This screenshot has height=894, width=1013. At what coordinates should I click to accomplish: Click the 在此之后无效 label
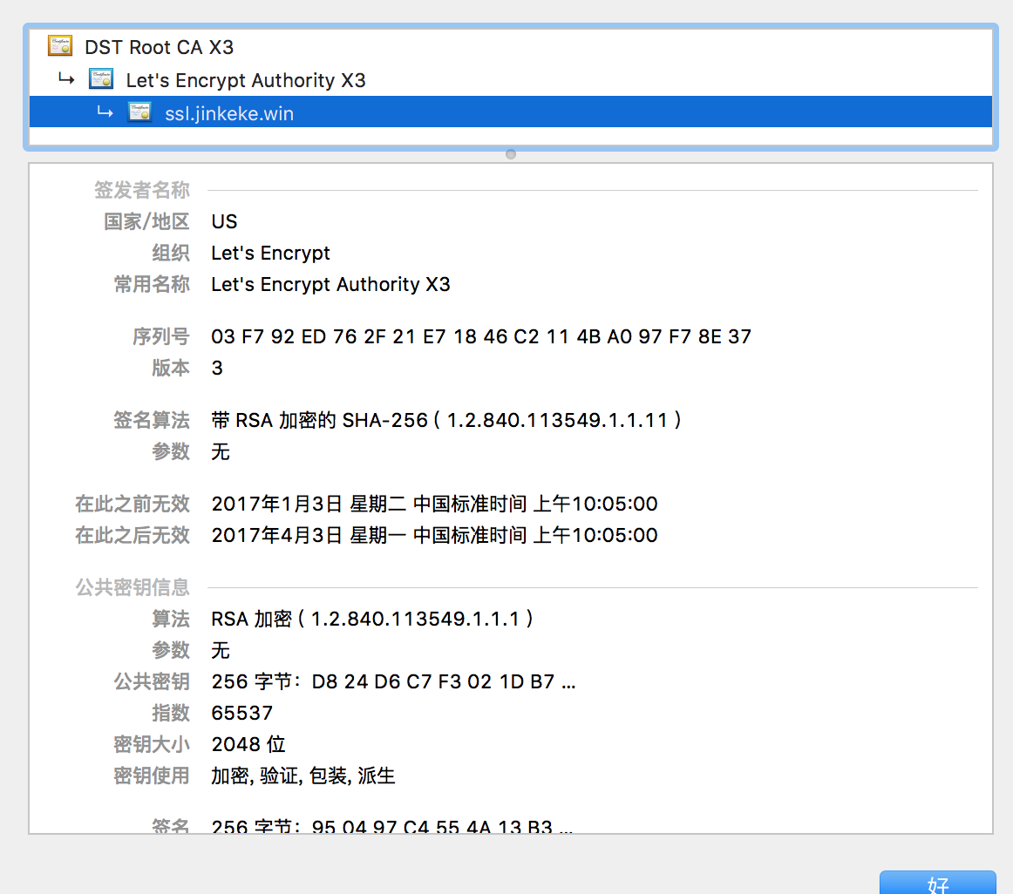coord(133,536)
